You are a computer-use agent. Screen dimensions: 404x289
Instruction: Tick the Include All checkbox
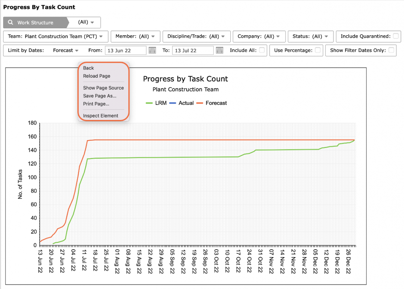pyautogui.click(x=262, y=50)
